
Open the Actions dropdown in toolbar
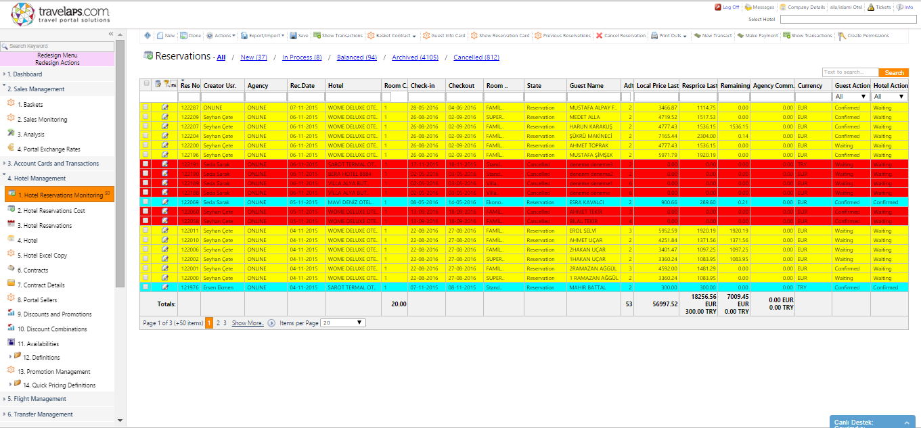(221, 36)
